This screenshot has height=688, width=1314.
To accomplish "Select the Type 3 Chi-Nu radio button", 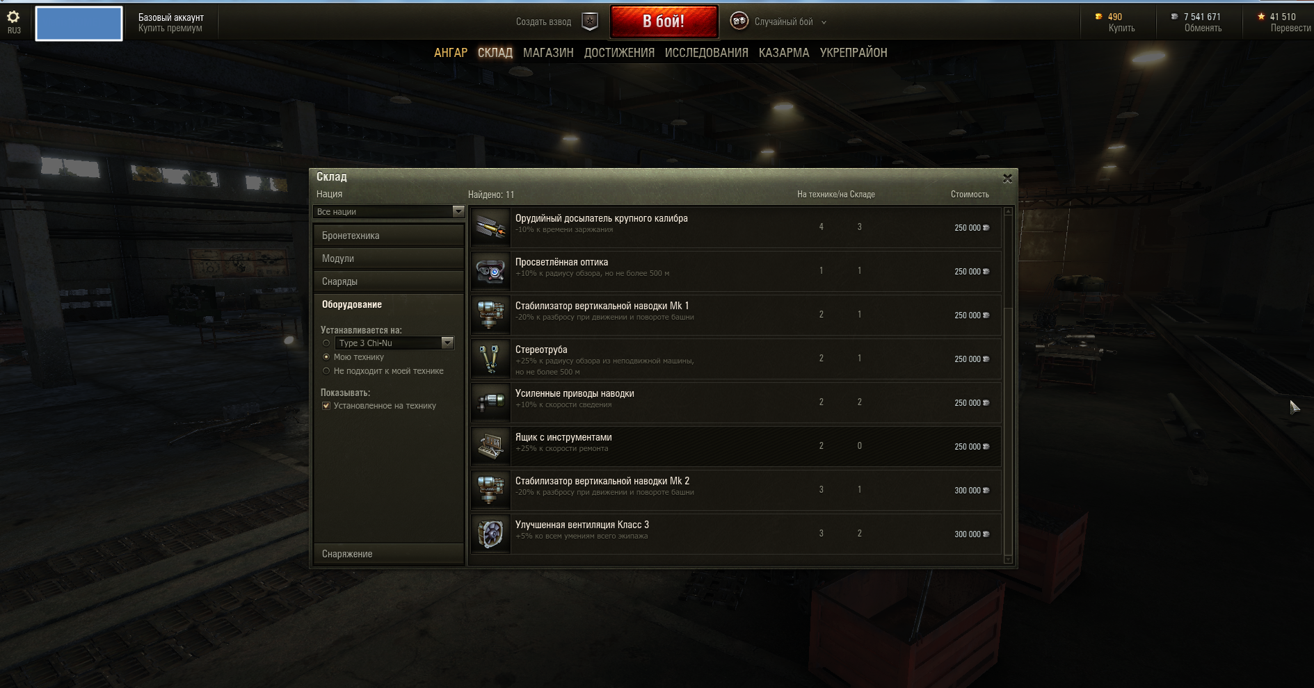I will click(x=326, y=343).
